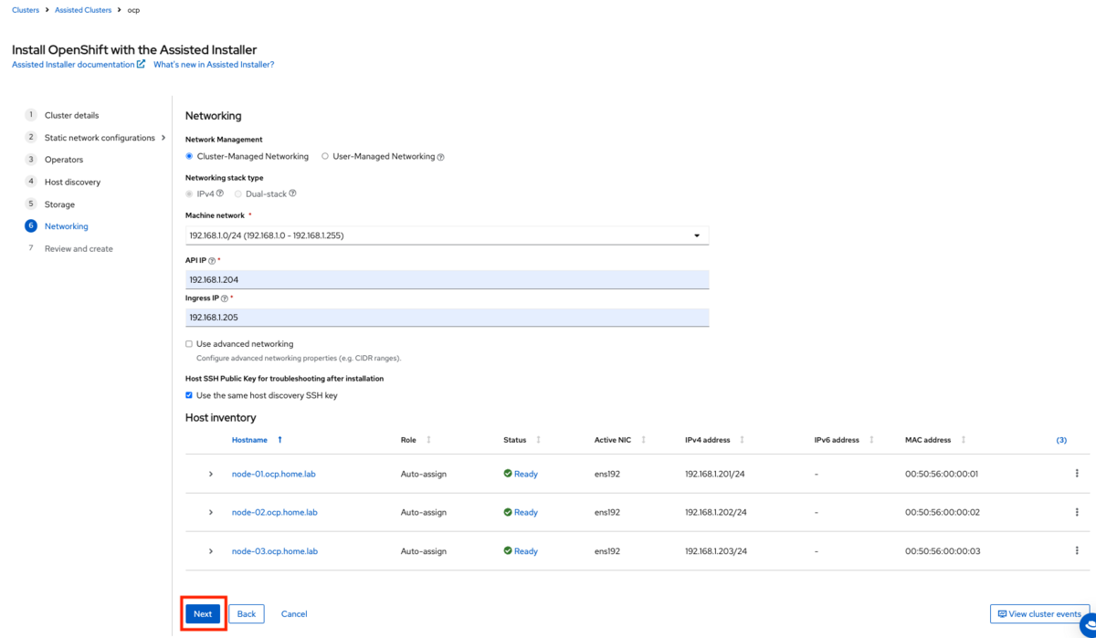Open node-03.ocp.home.lab hostname link
The width and height of the screenshot is (1096, 638).
274,551
